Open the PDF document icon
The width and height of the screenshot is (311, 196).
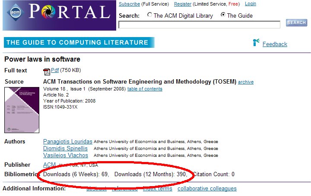(47, 72)
